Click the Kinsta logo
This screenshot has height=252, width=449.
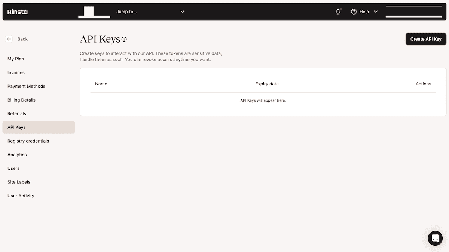pyautogui.click(x=18, y=12)
